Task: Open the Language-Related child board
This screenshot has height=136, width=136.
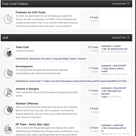Action: 61,59
